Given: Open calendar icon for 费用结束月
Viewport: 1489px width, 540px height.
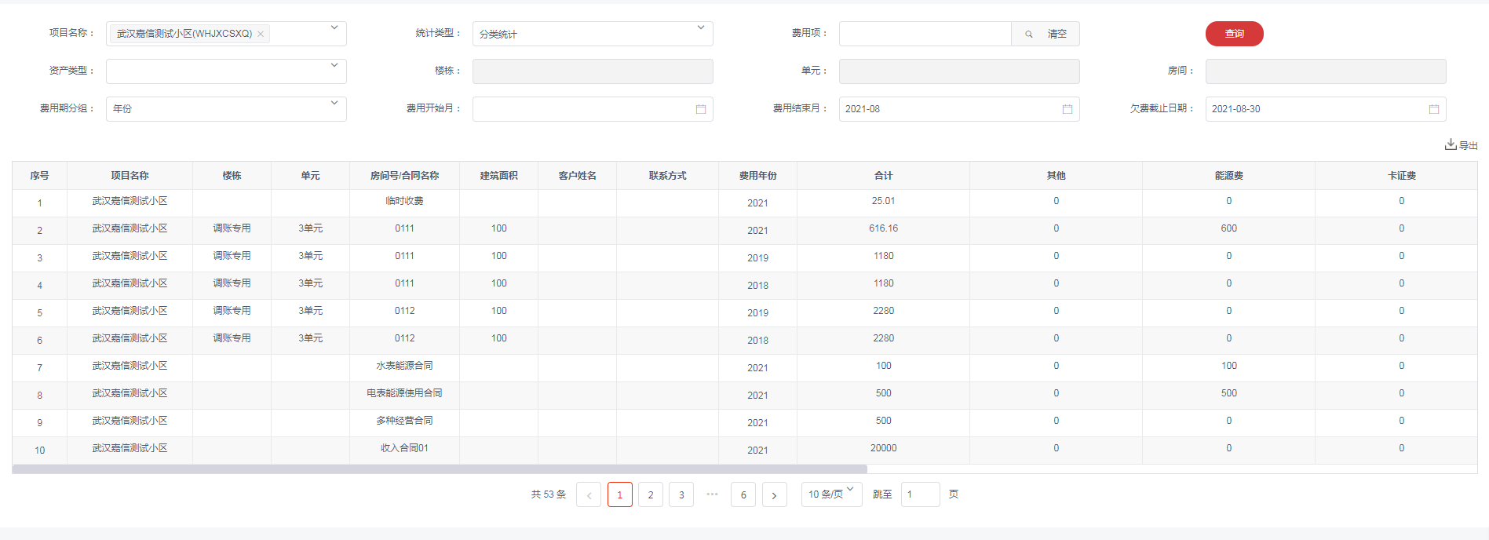Looking at the screenshot, I should click(x=1067, y=109).
